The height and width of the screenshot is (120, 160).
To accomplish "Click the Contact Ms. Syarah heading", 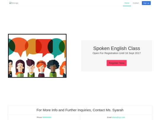I will pyautogui.click(x=80, y=110).
